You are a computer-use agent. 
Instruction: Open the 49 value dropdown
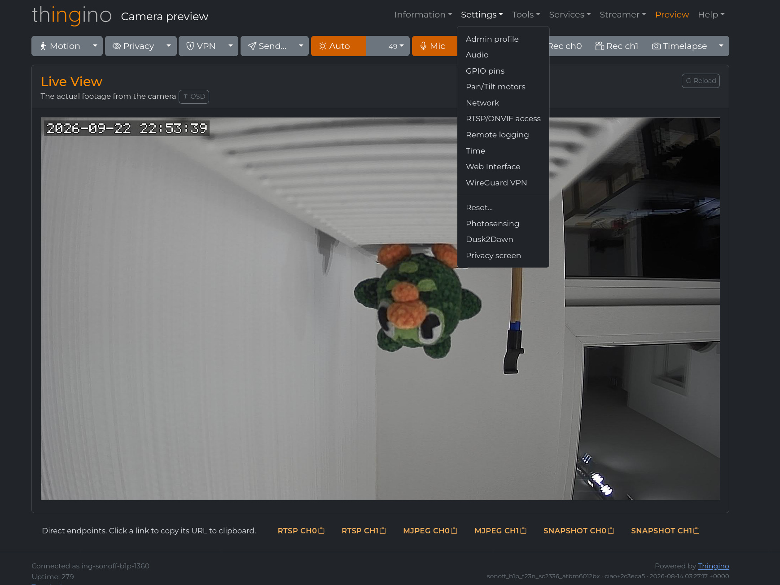coord(388,46)
